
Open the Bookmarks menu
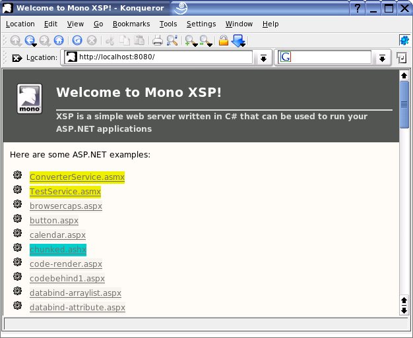pos(131,24)
